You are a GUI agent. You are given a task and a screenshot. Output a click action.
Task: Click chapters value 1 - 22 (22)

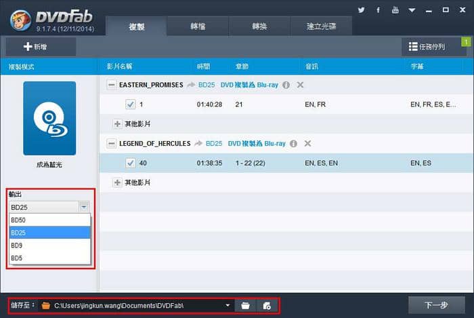251,163
